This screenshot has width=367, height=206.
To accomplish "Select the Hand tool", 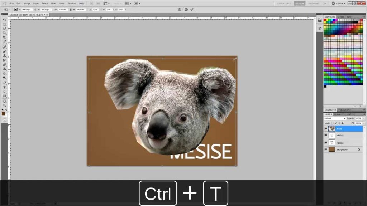I will [4, 101].
